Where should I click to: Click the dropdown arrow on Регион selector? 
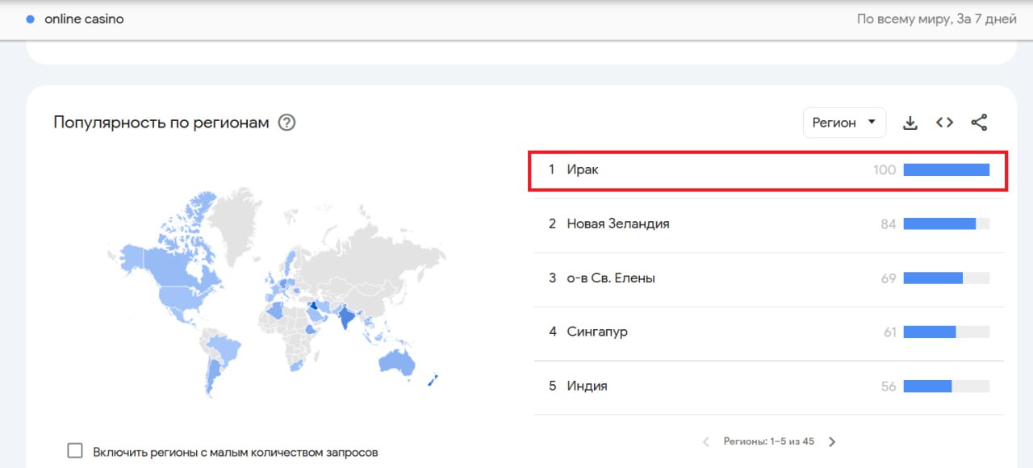872,122
